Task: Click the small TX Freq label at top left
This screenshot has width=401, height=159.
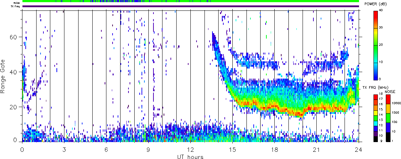Action: tap(16, 6)
